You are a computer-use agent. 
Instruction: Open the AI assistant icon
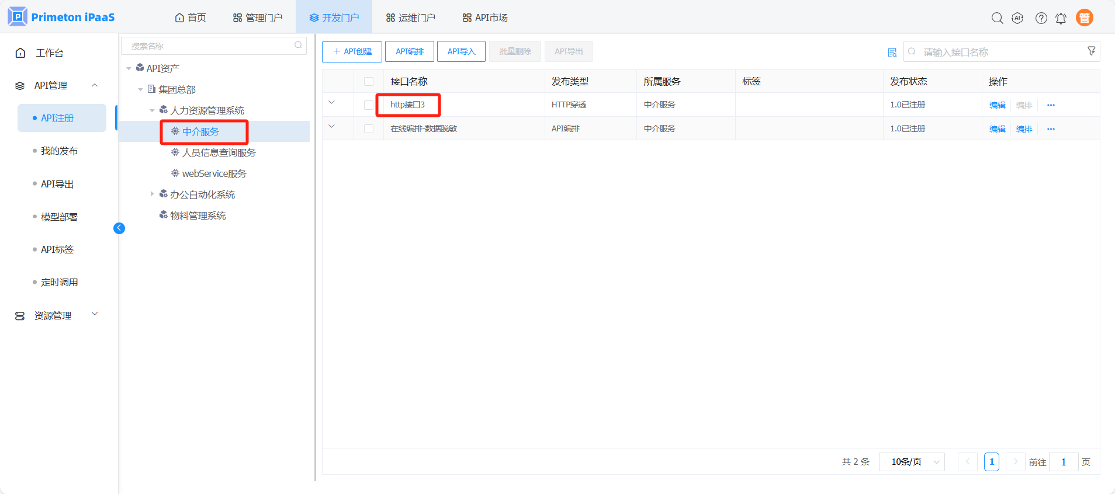[x=1017, y=18]
